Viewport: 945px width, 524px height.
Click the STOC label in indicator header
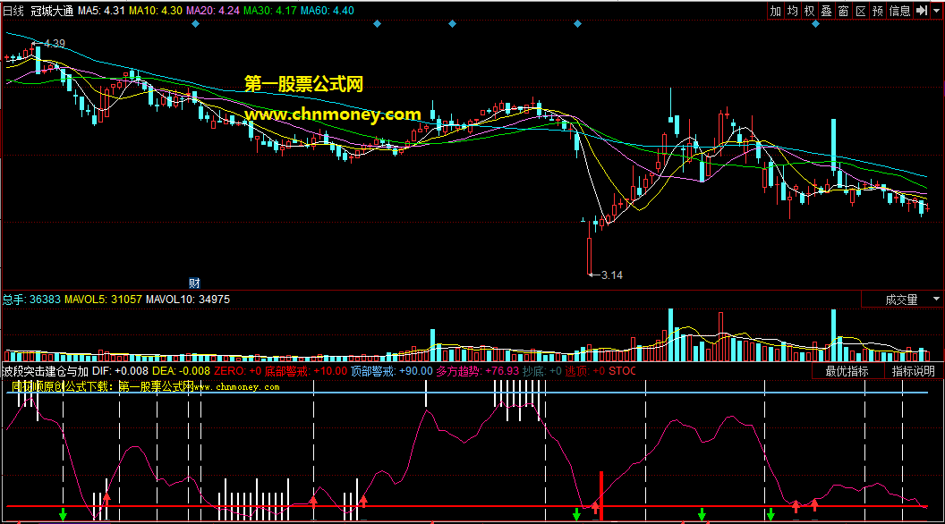coord(622,371)
